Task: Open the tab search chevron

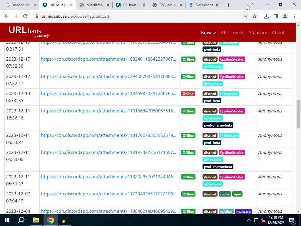Action: click(x=254, y=4)
